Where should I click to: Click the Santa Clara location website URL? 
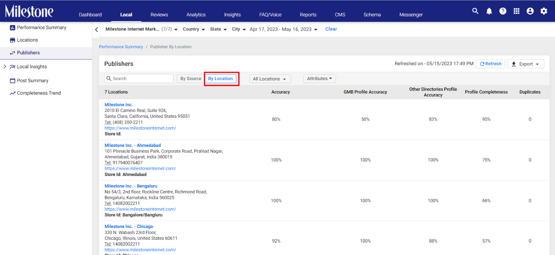140,128
